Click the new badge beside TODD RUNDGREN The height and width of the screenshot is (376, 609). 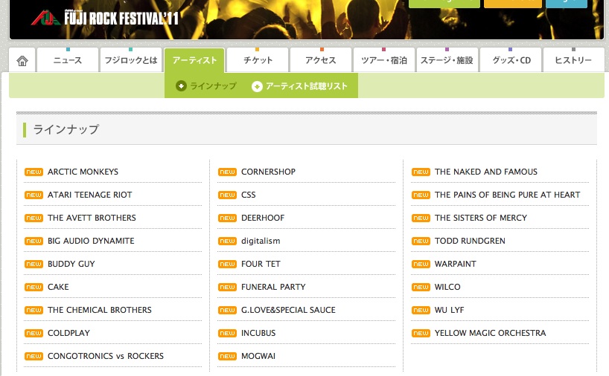pyautogui.click(x=421, y=241)
